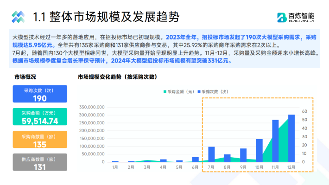The width and height of the screenshot is (329, 185).
Task: Click the Bailian AI logo icon
Action: coord(282,18)
